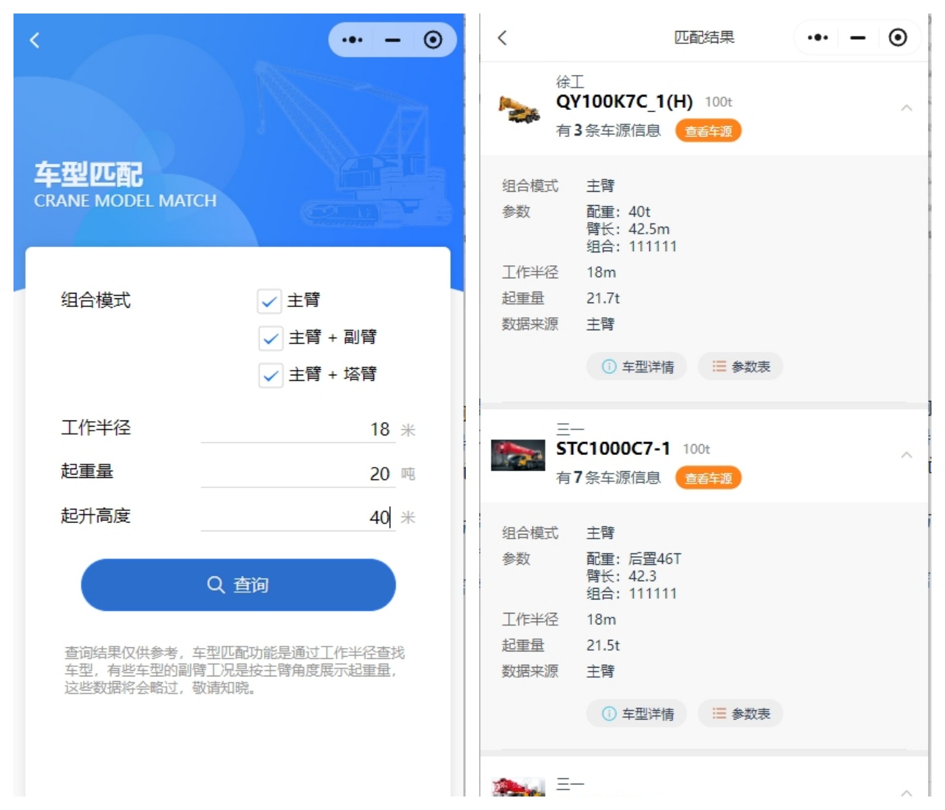The width and height of the screenshot is (945, 810).
Task: Click the 车型匹配 heading
Action: tap(88, 174)
